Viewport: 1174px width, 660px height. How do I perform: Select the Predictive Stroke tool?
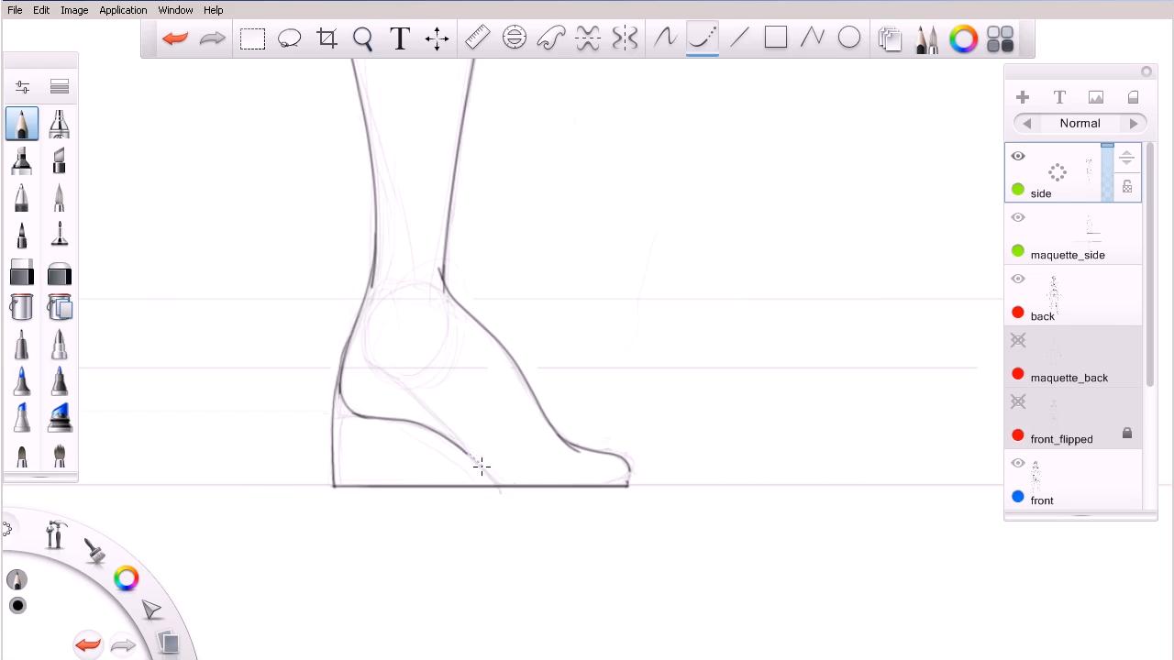[703, 38]
